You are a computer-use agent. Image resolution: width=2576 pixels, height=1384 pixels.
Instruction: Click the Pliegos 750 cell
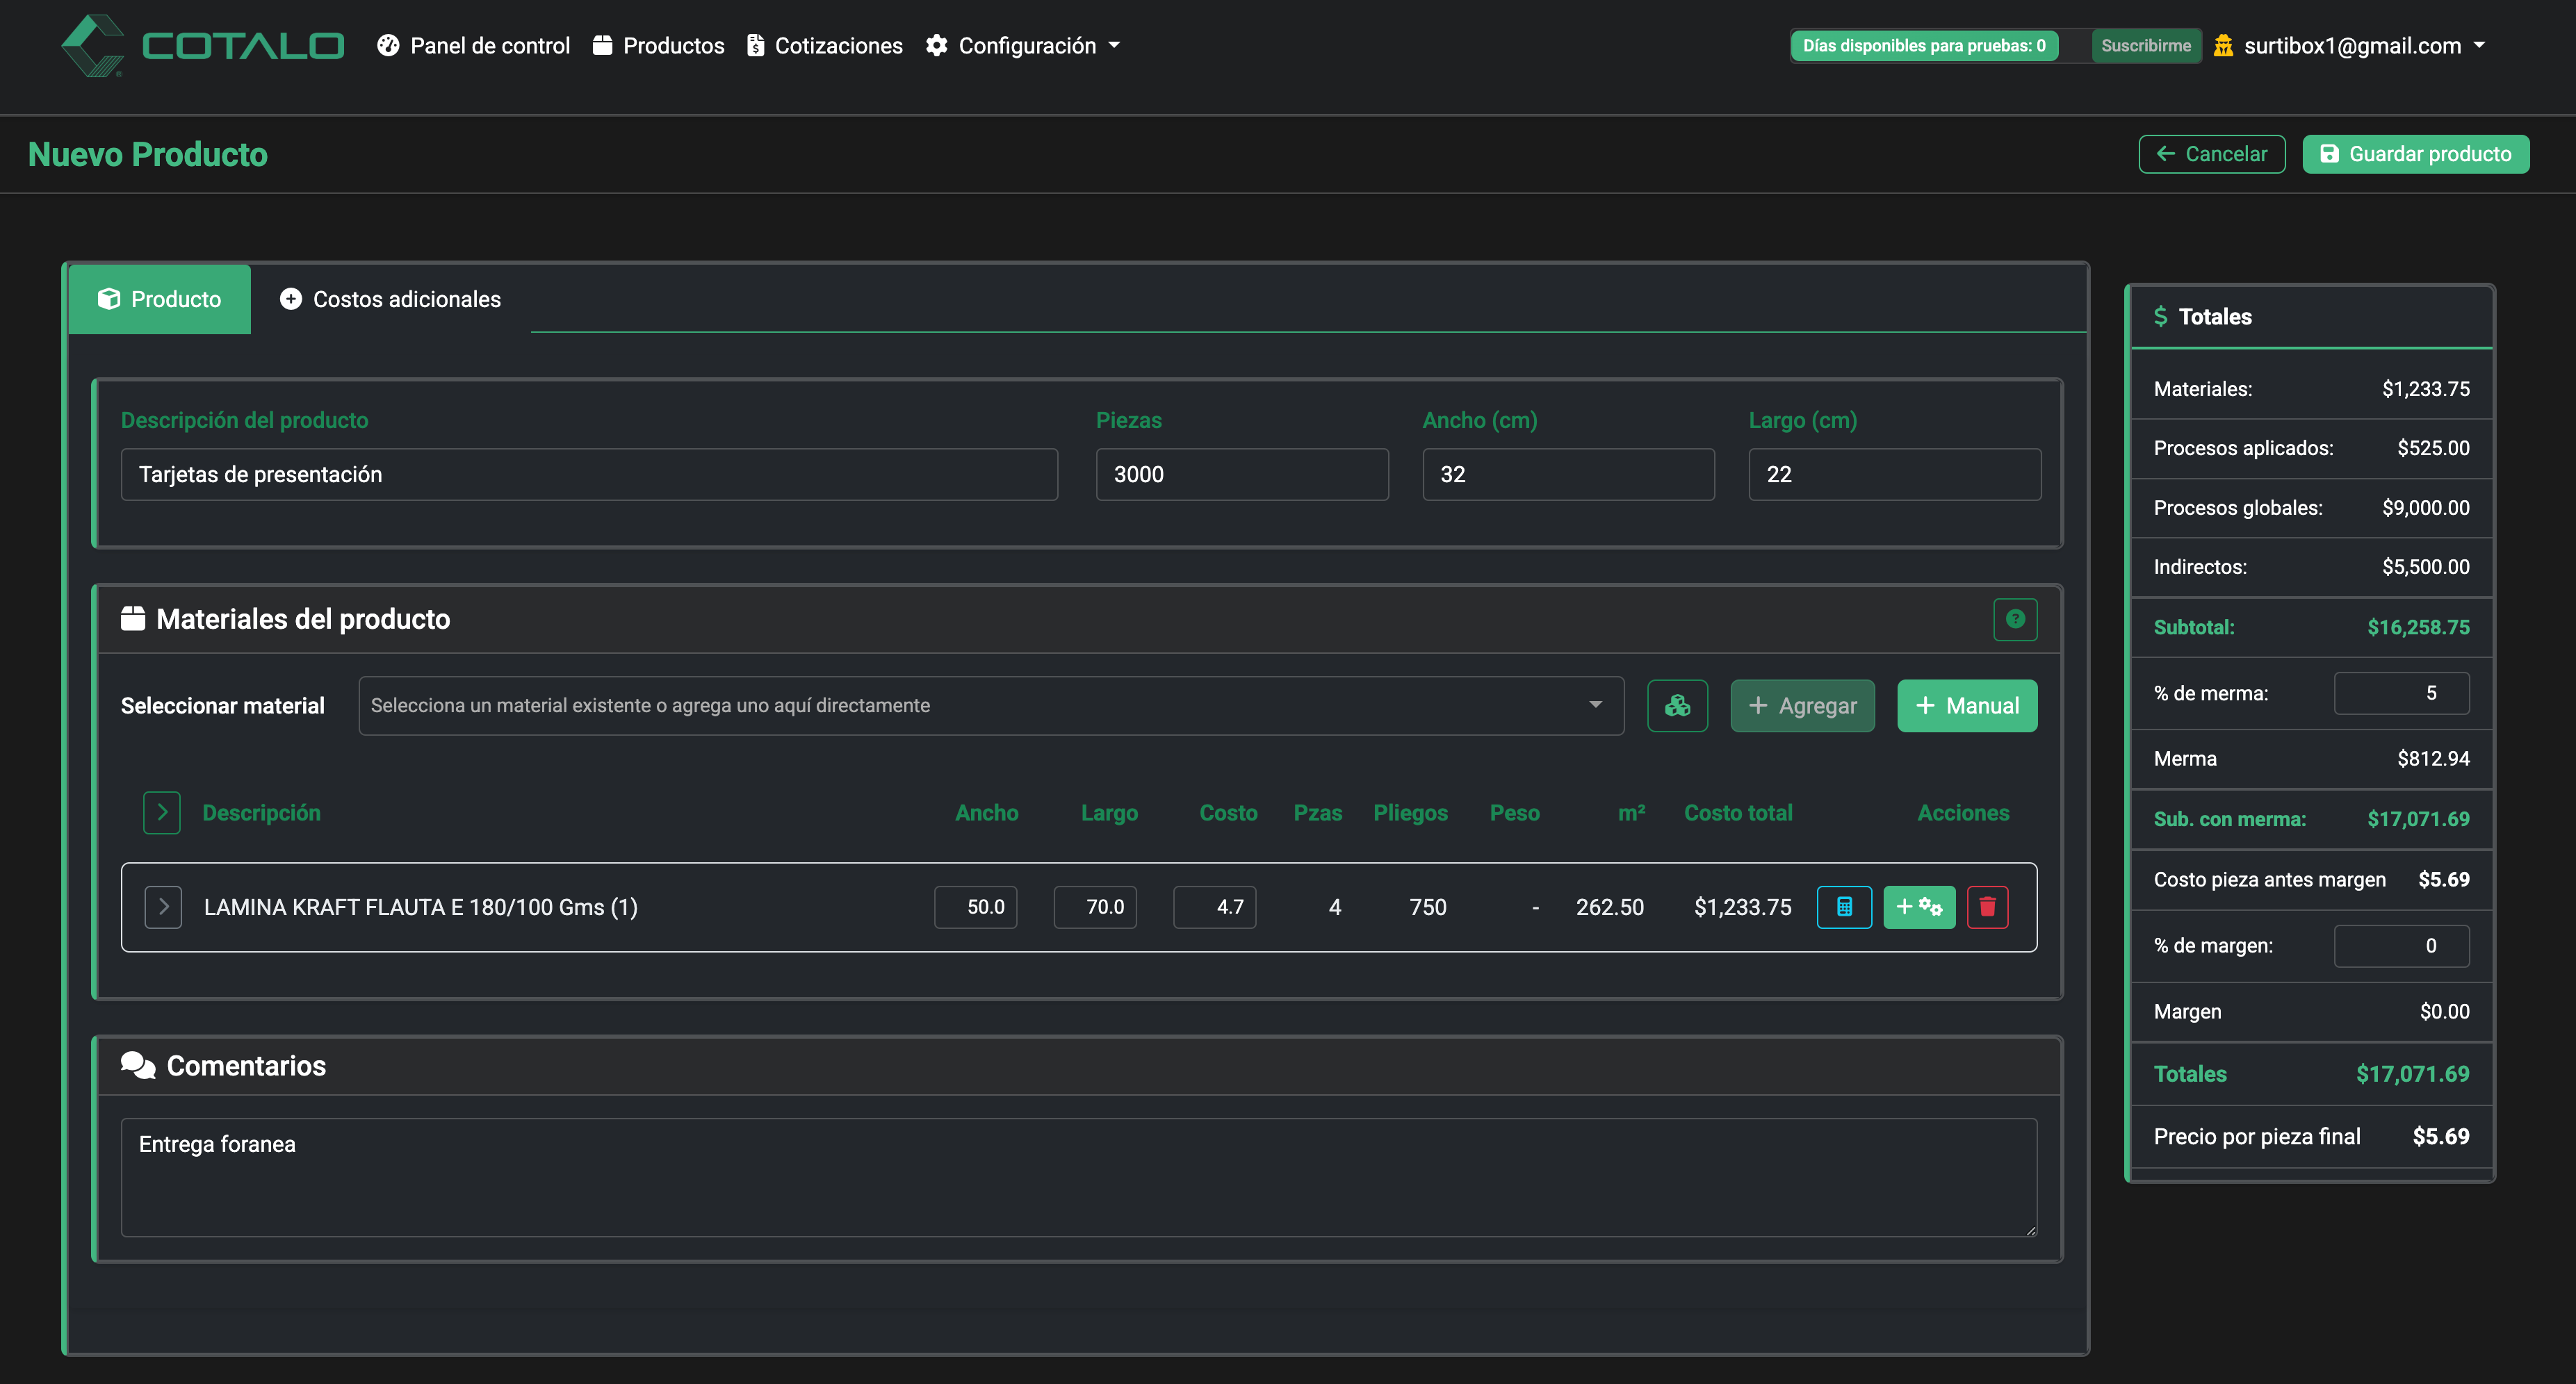click(x=1428, y=907)
